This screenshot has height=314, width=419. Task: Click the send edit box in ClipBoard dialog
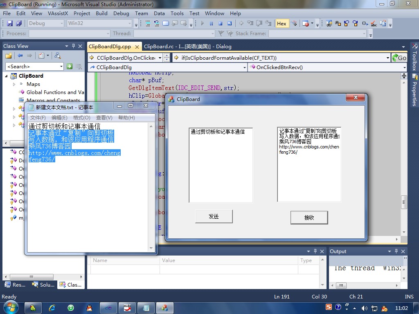click(x=221, y=165)
